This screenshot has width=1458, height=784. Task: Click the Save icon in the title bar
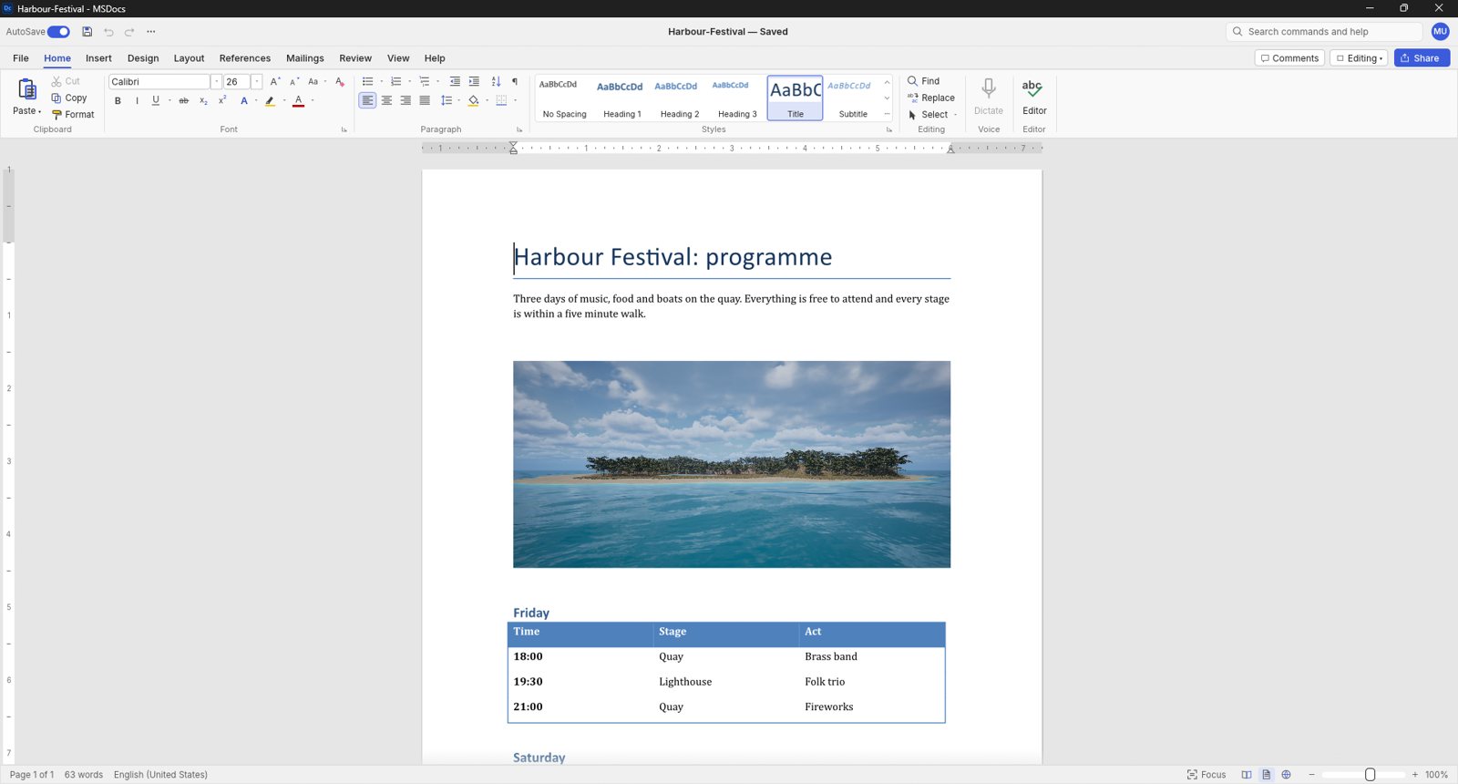[x=87, y=32]
